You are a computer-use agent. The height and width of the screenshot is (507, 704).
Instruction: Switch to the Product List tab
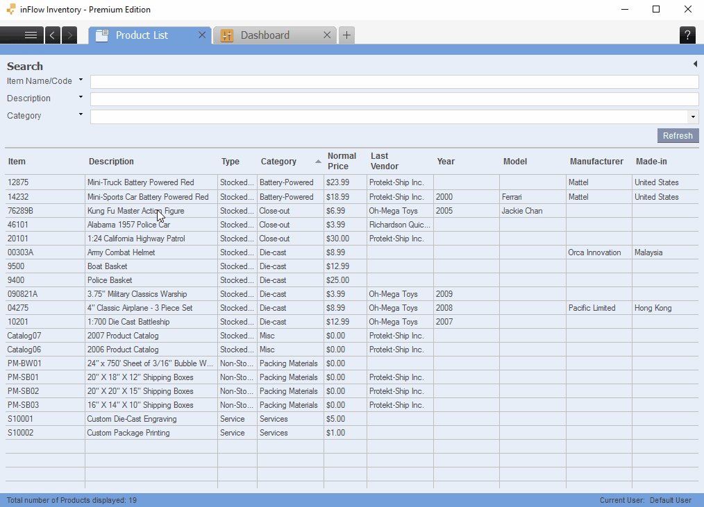coord(150,35)
